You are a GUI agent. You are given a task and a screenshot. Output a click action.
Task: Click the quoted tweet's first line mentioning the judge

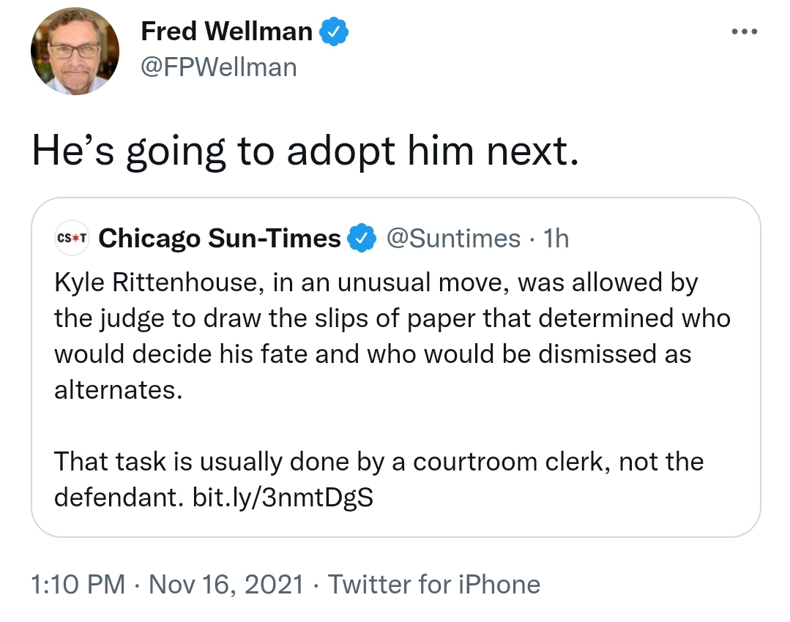(x=392, y=318)
